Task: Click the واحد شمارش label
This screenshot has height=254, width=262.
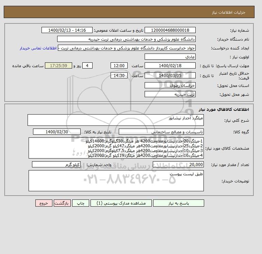Action: tap(99, 165)
